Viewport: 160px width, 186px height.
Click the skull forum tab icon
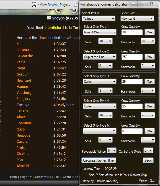34,5
